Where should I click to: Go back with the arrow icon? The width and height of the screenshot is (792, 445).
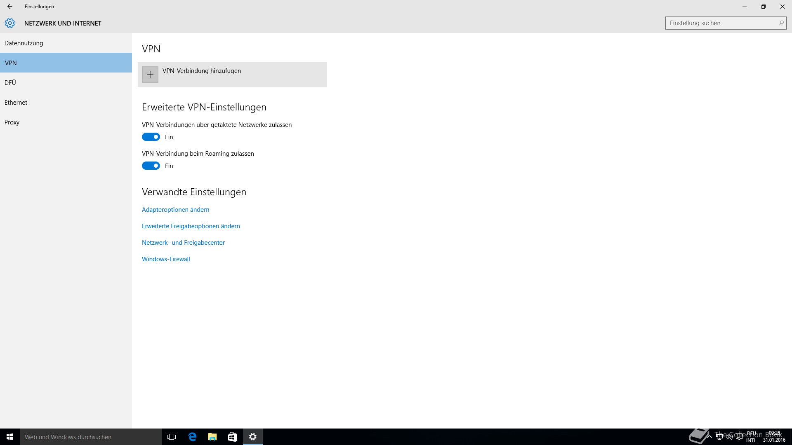(x=10, y=7)
